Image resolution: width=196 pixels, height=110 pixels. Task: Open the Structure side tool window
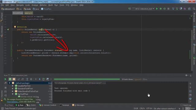coord(2,31)
